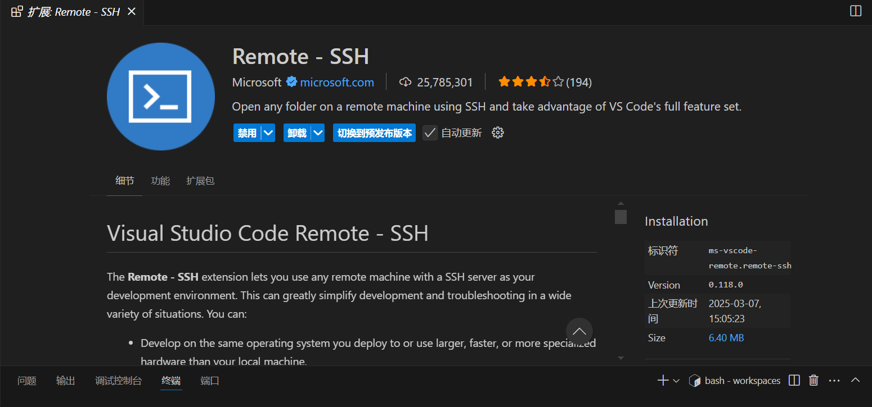Click the star rating of the extension
Viewport: 872px width, 407px height.
531,83
